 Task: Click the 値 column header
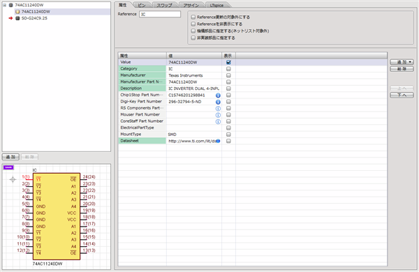[x=194, y=56]
